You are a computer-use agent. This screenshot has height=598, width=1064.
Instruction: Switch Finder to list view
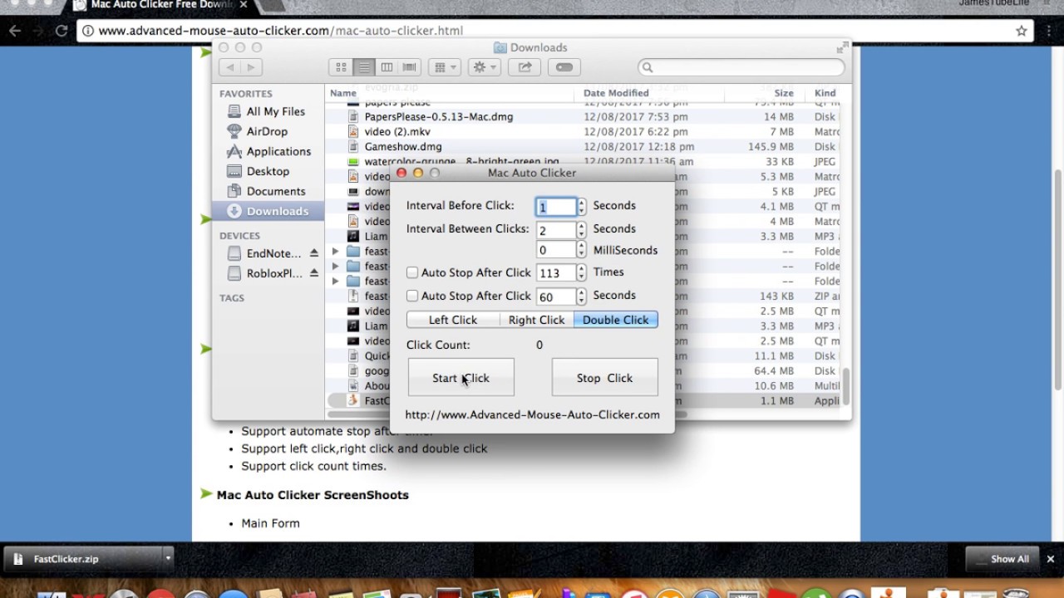point(363,67)
